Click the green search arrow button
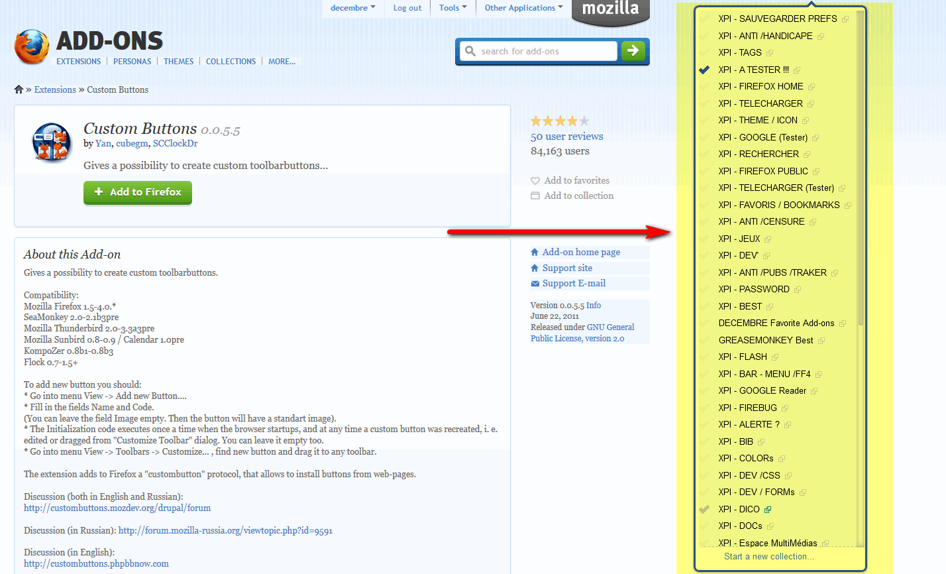This screenshot has width=946, height=574. [x=633, y=51]
